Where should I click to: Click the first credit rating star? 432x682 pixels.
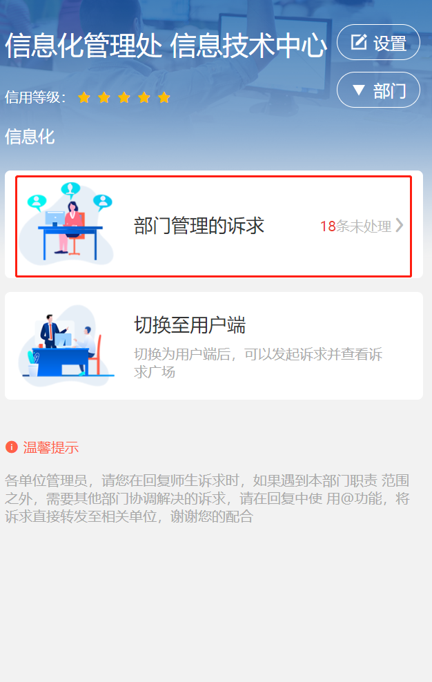tap(84, 97)
